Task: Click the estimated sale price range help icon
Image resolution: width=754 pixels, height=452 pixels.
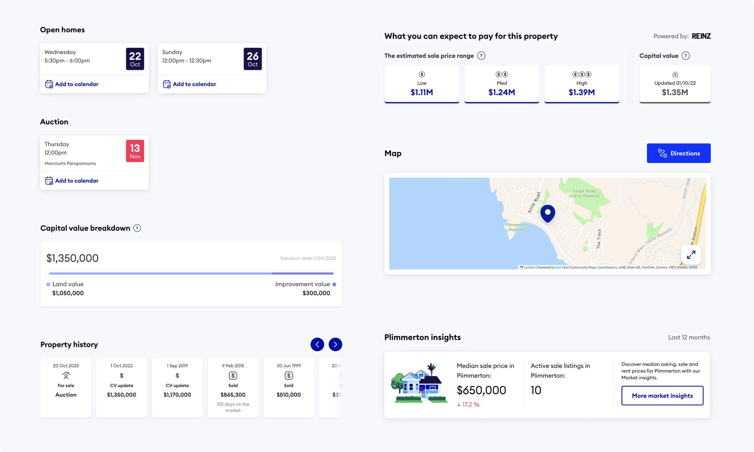Action: click(x=481, y=56)
